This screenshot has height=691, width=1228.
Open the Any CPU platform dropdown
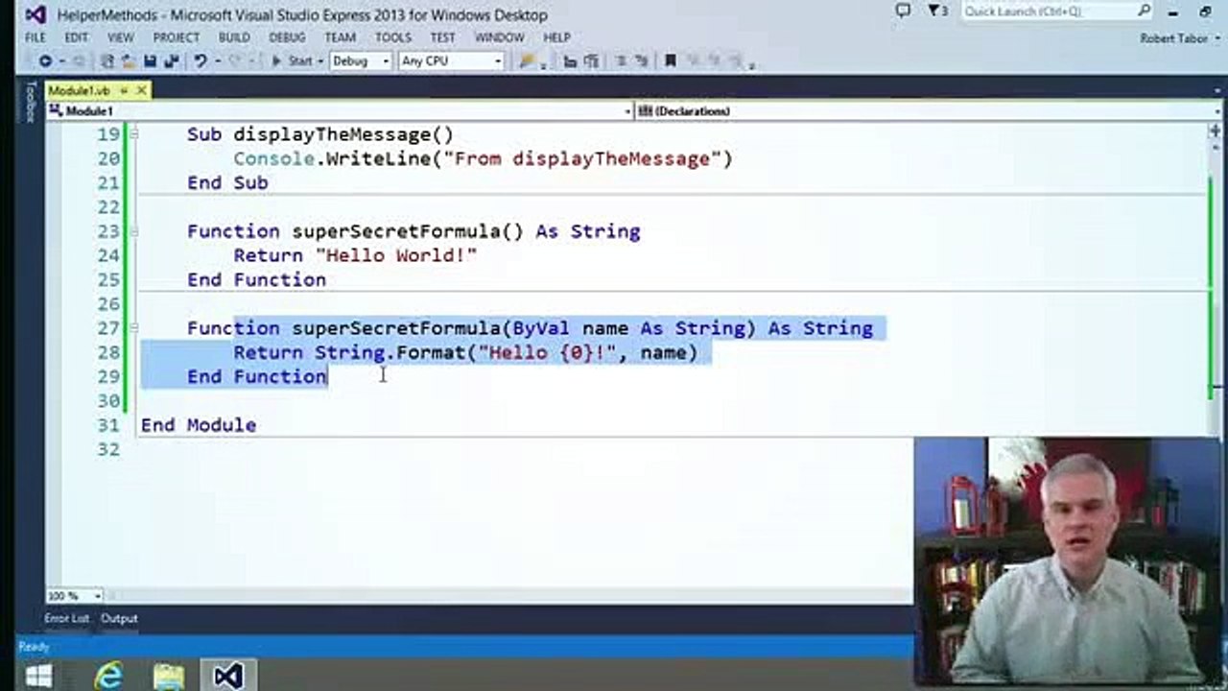(452, 61)
